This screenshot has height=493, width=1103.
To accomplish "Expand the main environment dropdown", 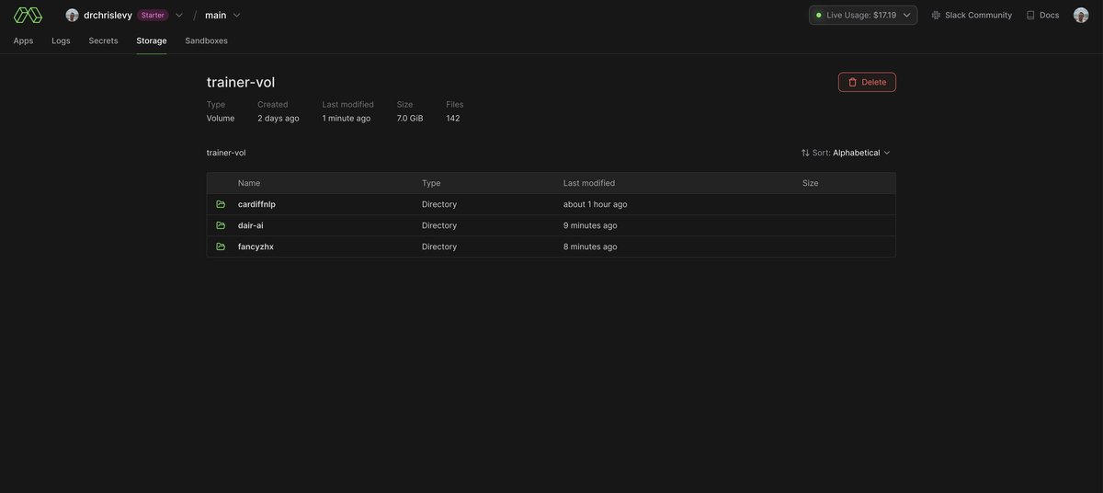I will point(222,15).
